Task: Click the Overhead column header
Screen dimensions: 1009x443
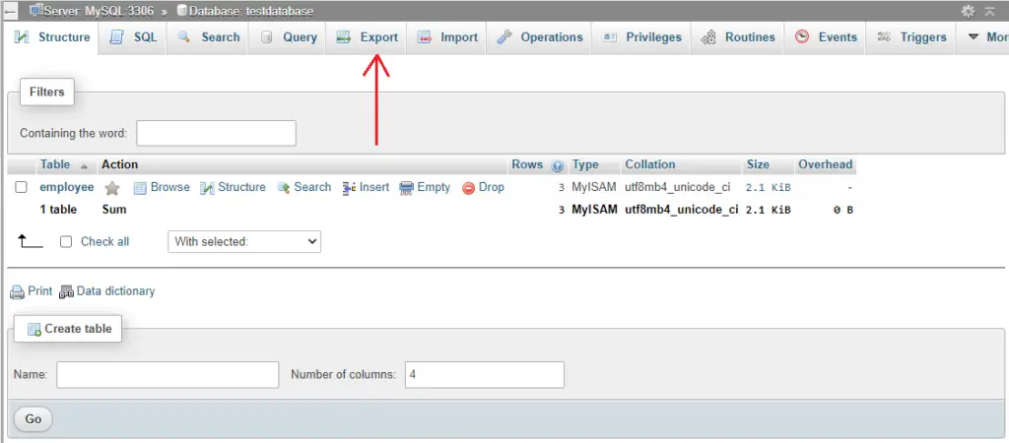Action: point(825,164)
